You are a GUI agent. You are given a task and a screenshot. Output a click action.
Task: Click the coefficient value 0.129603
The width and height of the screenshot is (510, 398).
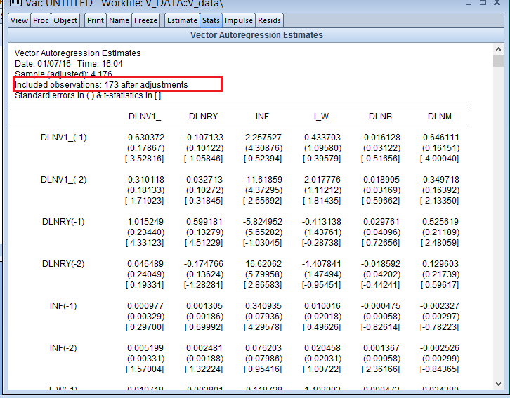440,264
